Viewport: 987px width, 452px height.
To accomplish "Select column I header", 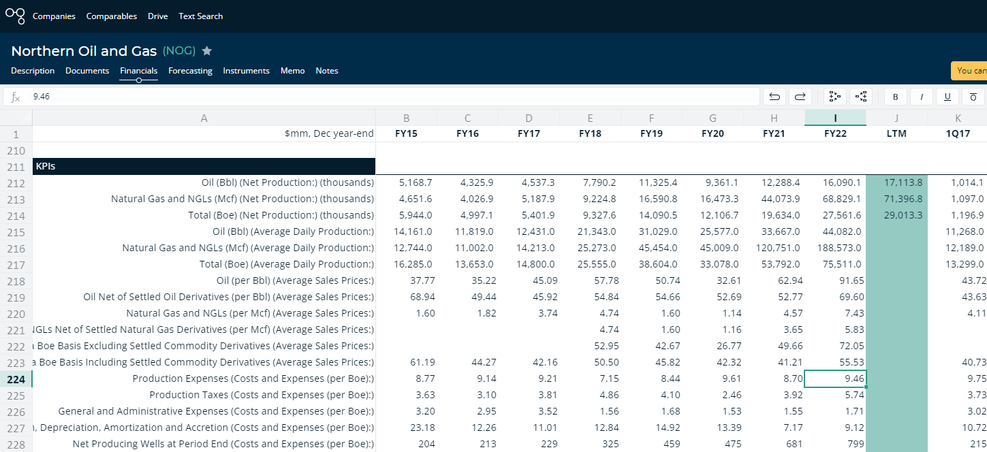I will click(835, 118).
